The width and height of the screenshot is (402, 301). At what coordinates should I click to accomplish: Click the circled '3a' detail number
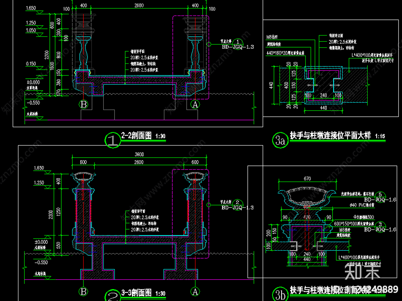pos(280,140)
